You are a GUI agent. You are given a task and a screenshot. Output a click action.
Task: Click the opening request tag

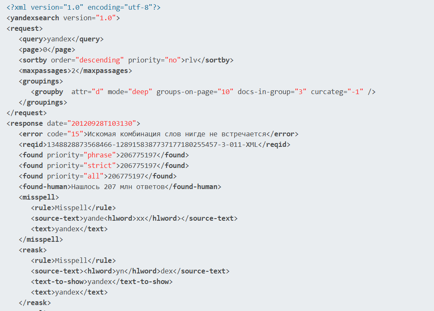(x=24, y=29)
